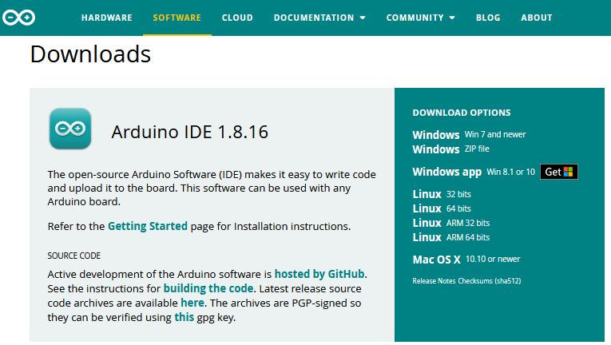Open the Release Notes link

click(434, 280)
